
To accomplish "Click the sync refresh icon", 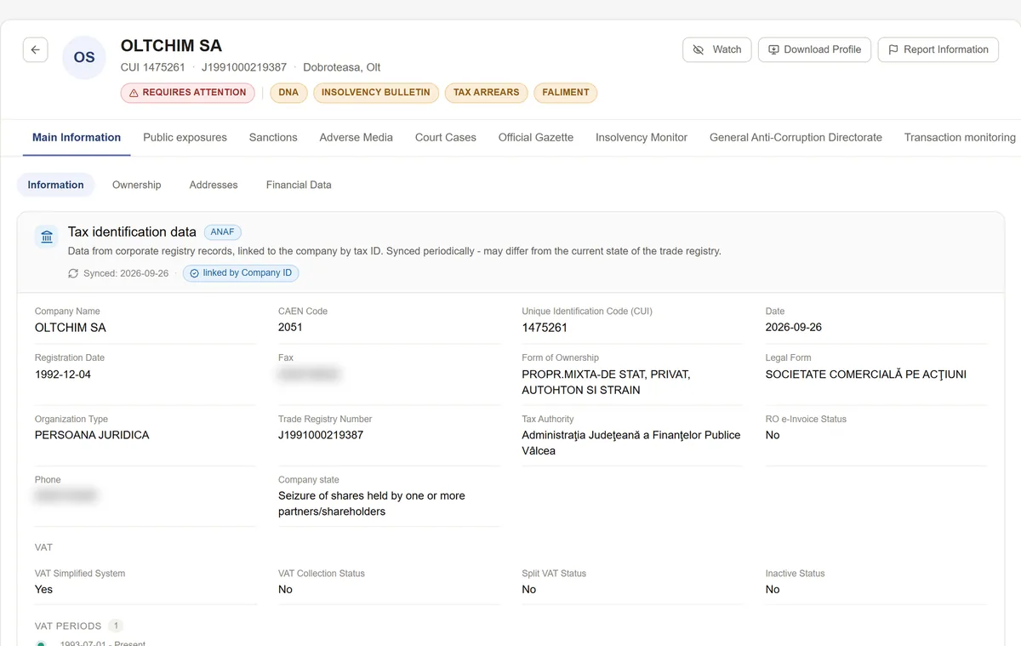I will [x=73, y=273].
